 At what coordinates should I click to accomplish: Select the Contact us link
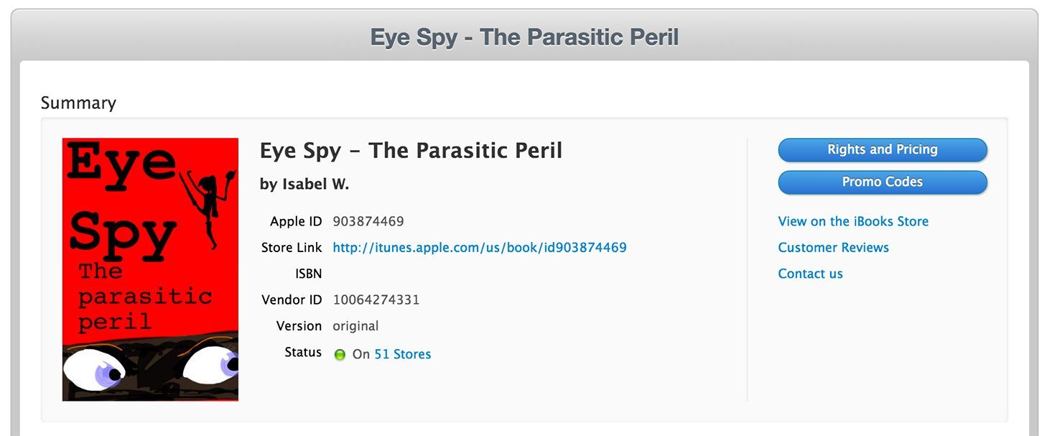click(810, 274)
